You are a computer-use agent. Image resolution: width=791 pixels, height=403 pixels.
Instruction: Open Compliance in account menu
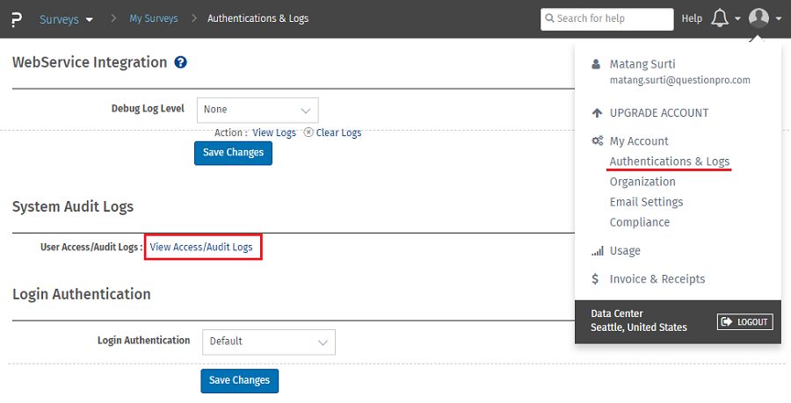pyautogui.click(x=639, y=222)
